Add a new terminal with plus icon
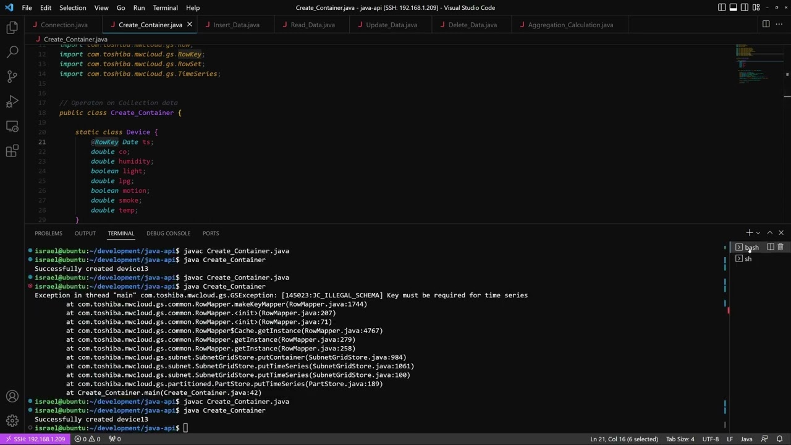The image size is (791, 445). pyautogui.click(x=749, y=233)
